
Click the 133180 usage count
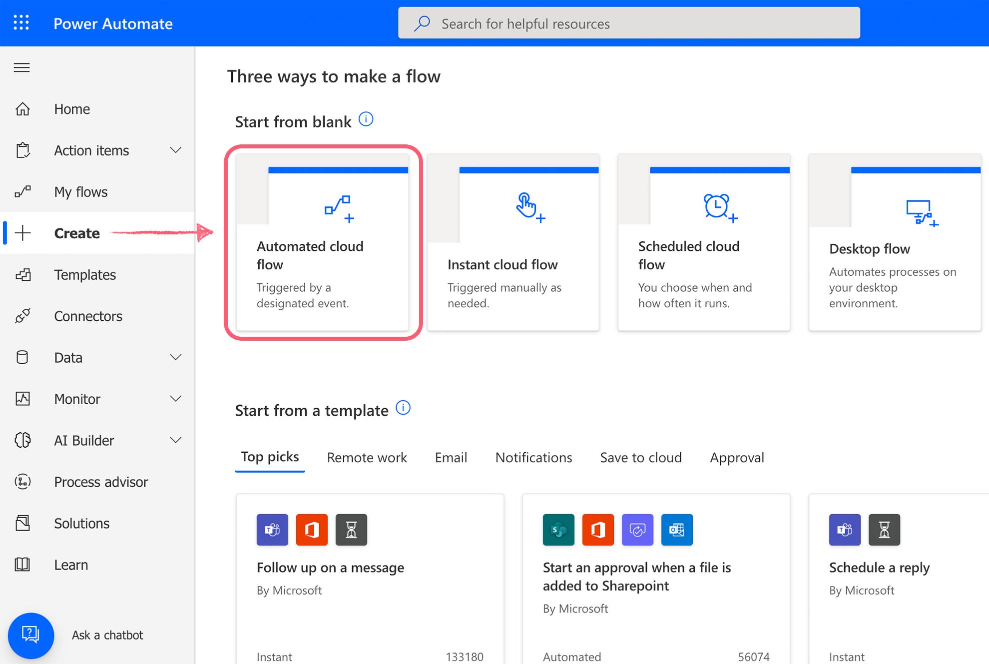(465, 657)
